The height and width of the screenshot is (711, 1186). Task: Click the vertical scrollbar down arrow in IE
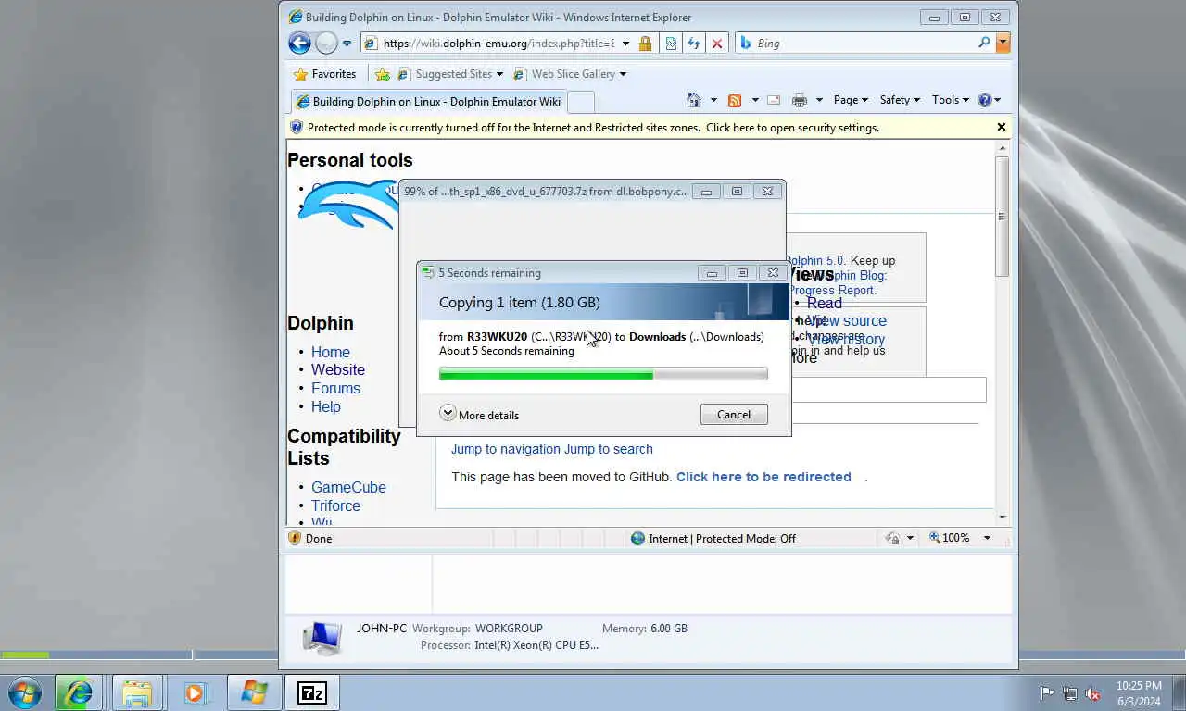[x=1002, y=517]
